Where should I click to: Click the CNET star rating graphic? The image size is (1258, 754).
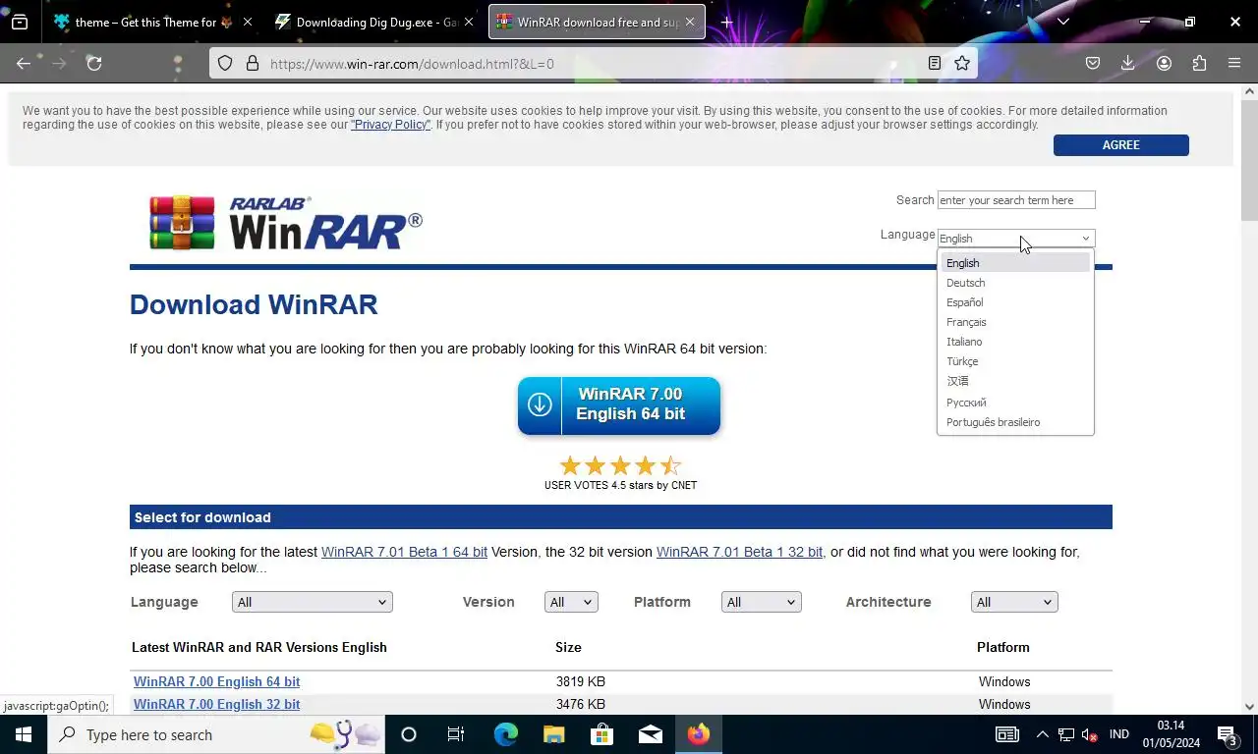620,466
